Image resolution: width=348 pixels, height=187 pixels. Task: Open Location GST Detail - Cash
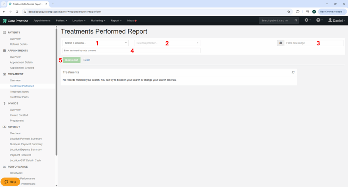(25, 161)
